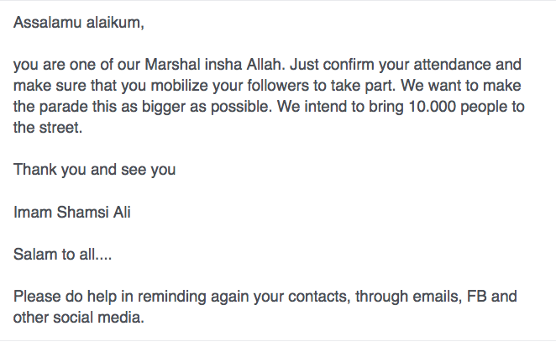
Task: Click the line "Salam to all...."
Action: (62, 254)
